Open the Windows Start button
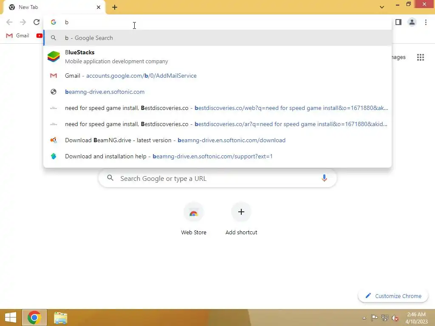This screenshot has width=435, height=326. pos(11,318)
